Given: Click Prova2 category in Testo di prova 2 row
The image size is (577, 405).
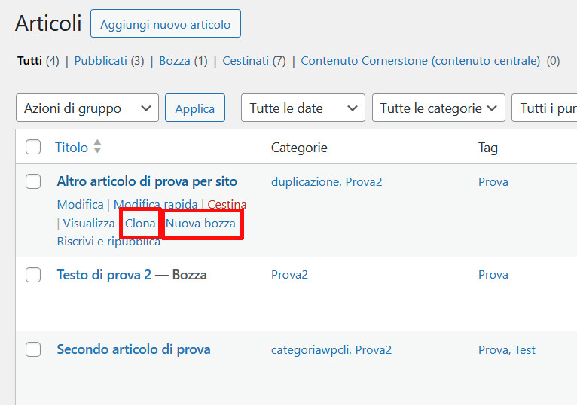Looking at the screenshot, I should 289,275.
